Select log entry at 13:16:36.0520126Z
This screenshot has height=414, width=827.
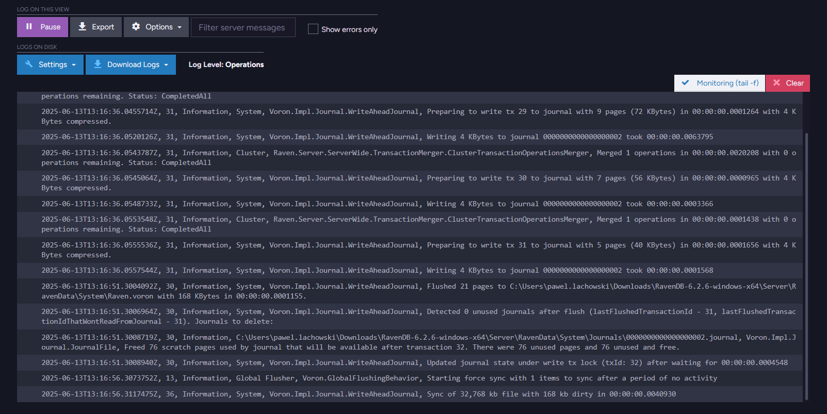410,137
